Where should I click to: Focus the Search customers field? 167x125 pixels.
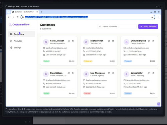117,27
